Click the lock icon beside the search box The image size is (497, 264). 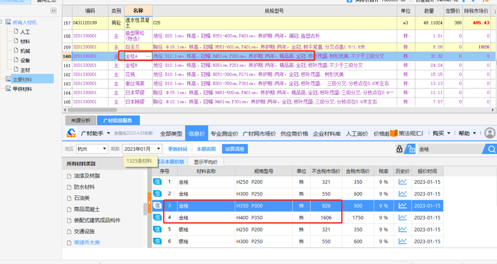(400, 149)
